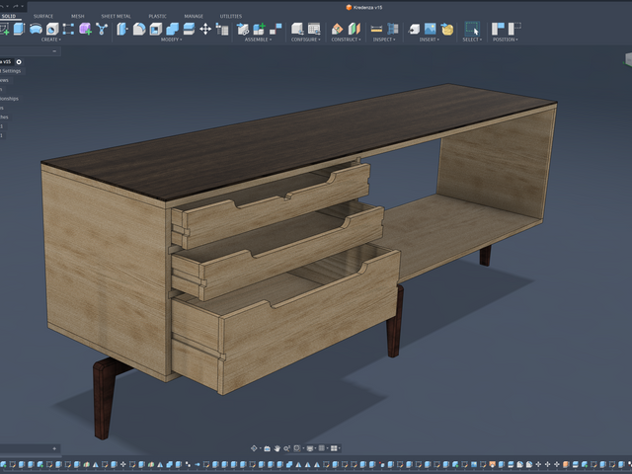The width and height of the screenshot is (632, 474).
Task: Click the Automated Modeling node icon
Action: pos(102,29)
